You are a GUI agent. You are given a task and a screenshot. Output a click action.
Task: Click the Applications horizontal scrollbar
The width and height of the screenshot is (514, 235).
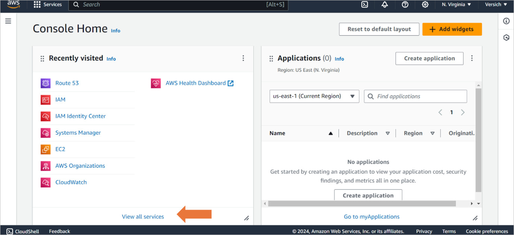(362, 204)
